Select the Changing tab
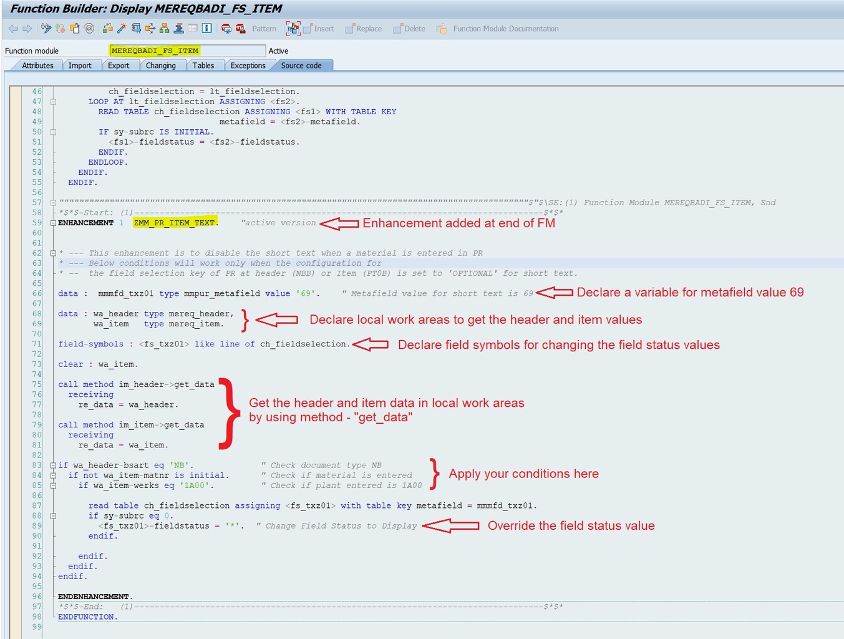Screen dimensions: 844x639 (161, 66)
